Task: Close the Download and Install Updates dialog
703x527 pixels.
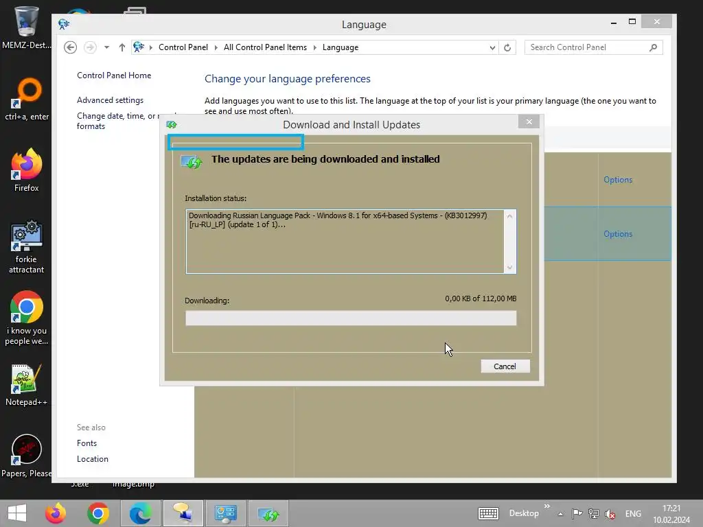Action: point(529,121)
